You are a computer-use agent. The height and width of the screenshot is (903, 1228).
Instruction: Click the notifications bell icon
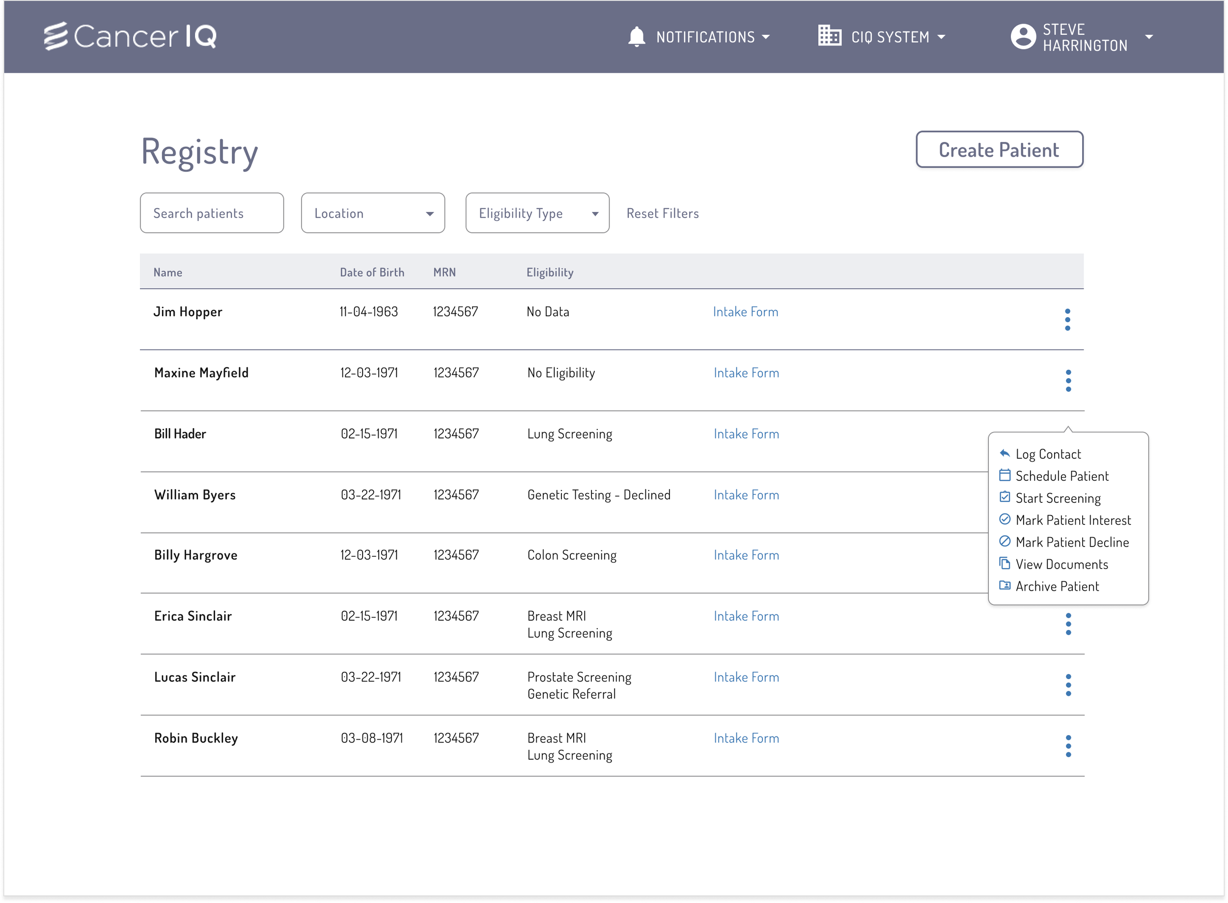pos(636,37)
